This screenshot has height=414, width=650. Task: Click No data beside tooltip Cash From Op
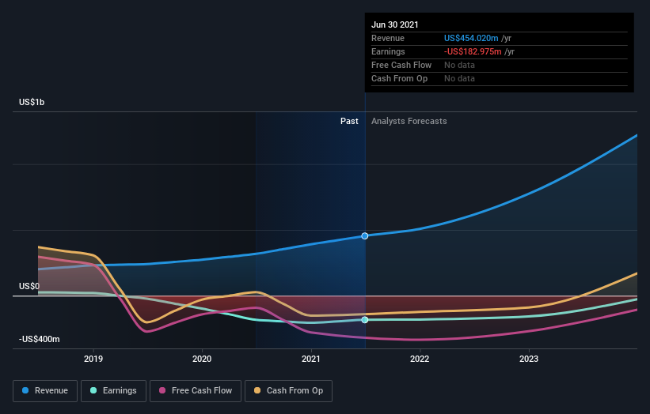point(459,78)
